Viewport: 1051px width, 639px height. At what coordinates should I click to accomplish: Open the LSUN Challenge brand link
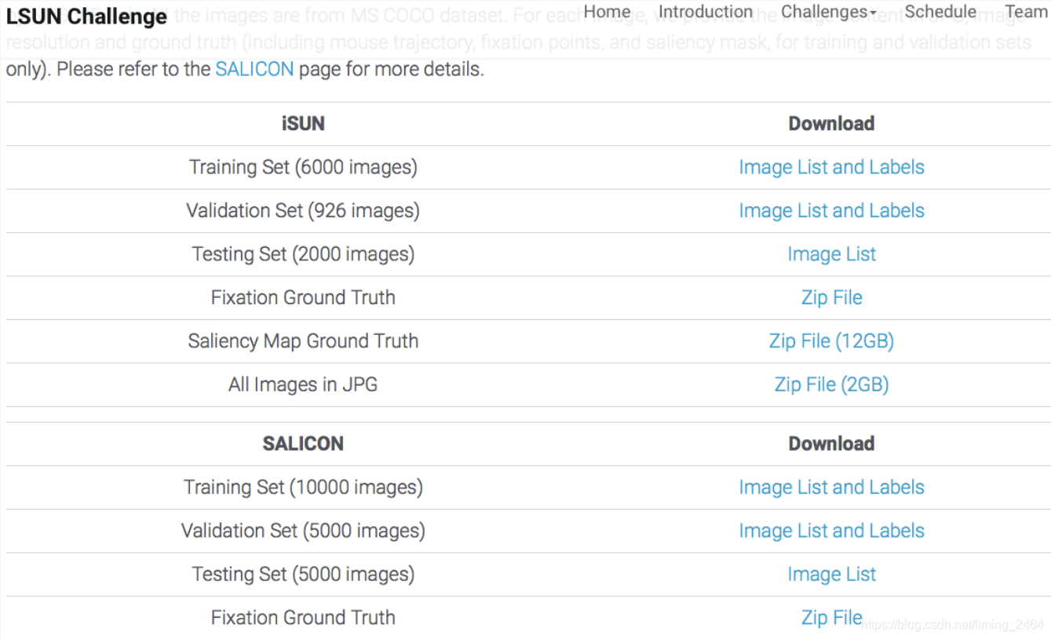point(86,16)
